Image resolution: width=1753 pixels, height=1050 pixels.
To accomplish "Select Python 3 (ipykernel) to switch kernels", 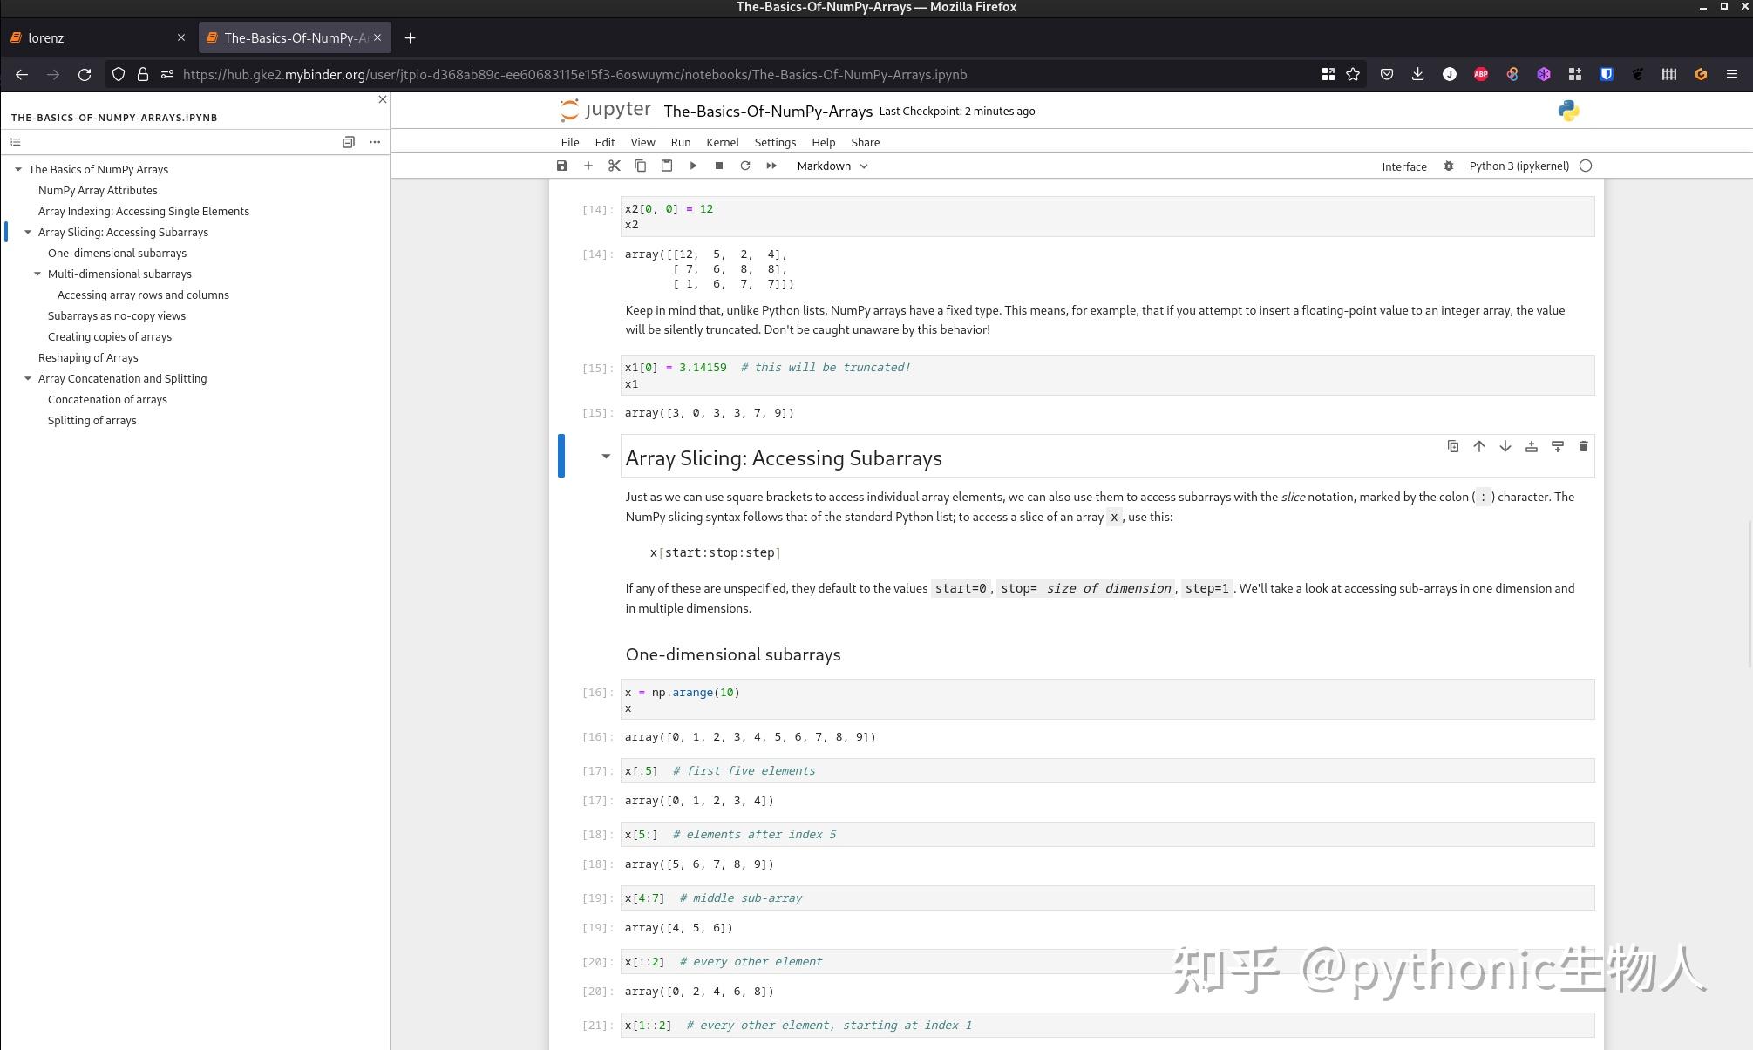I will coord(1518,166).
